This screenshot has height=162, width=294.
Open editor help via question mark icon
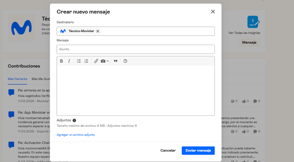tap(125, 61)
